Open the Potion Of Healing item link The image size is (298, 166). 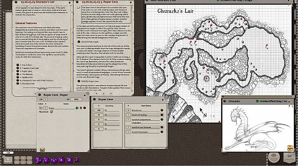coord(162,115)
